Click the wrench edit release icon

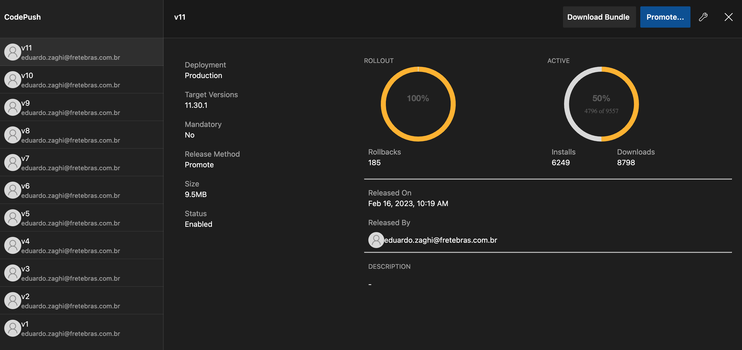click(x=703, y=17)
